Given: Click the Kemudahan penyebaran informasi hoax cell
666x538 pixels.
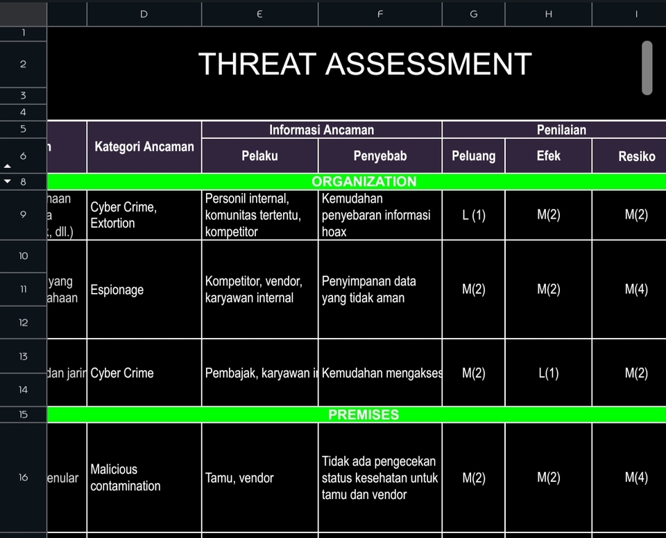Looking at the screenshot, I should [380, 215].
